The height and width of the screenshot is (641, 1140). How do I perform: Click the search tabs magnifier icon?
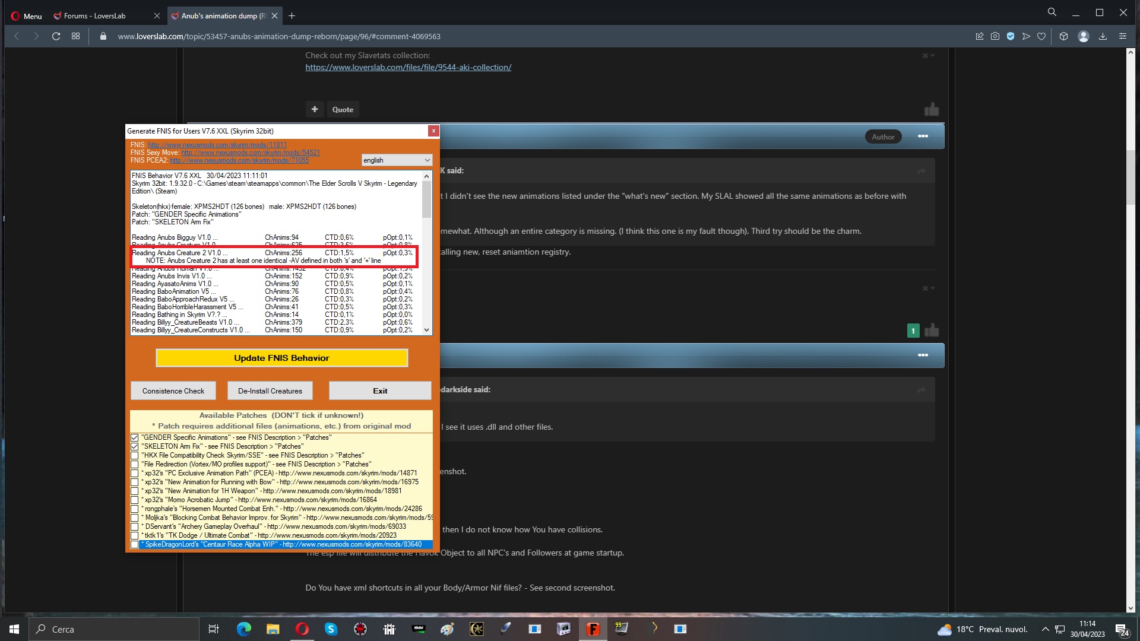(x=1052, y=12)
